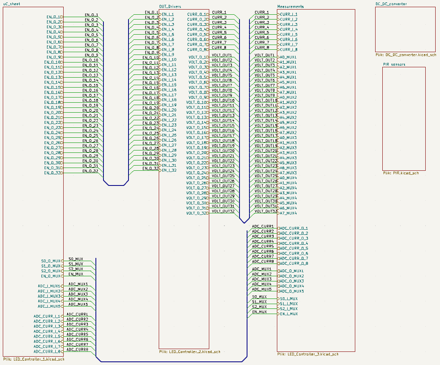The height and width of the screenshot is (365, 440).
Task: Click the EN_I_32 pin on OUT_Drivers
Action: (169, 170)
